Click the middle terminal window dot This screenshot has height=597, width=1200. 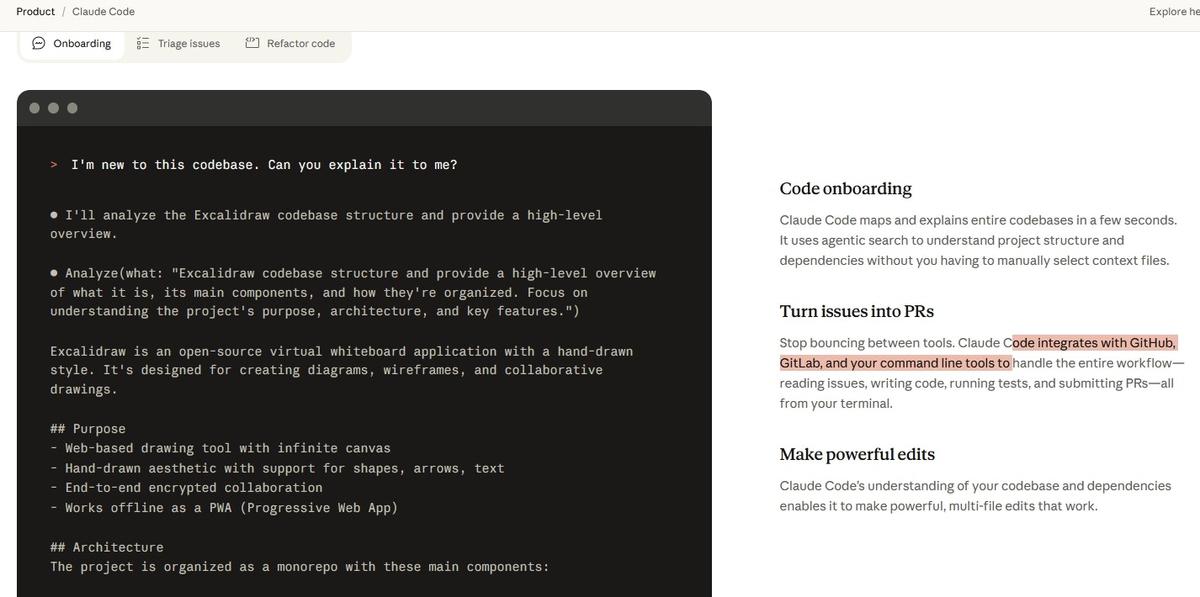click(x=53, y=108)
